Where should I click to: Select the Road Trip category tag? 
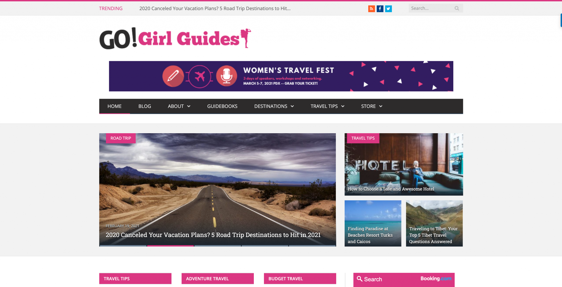121,138
